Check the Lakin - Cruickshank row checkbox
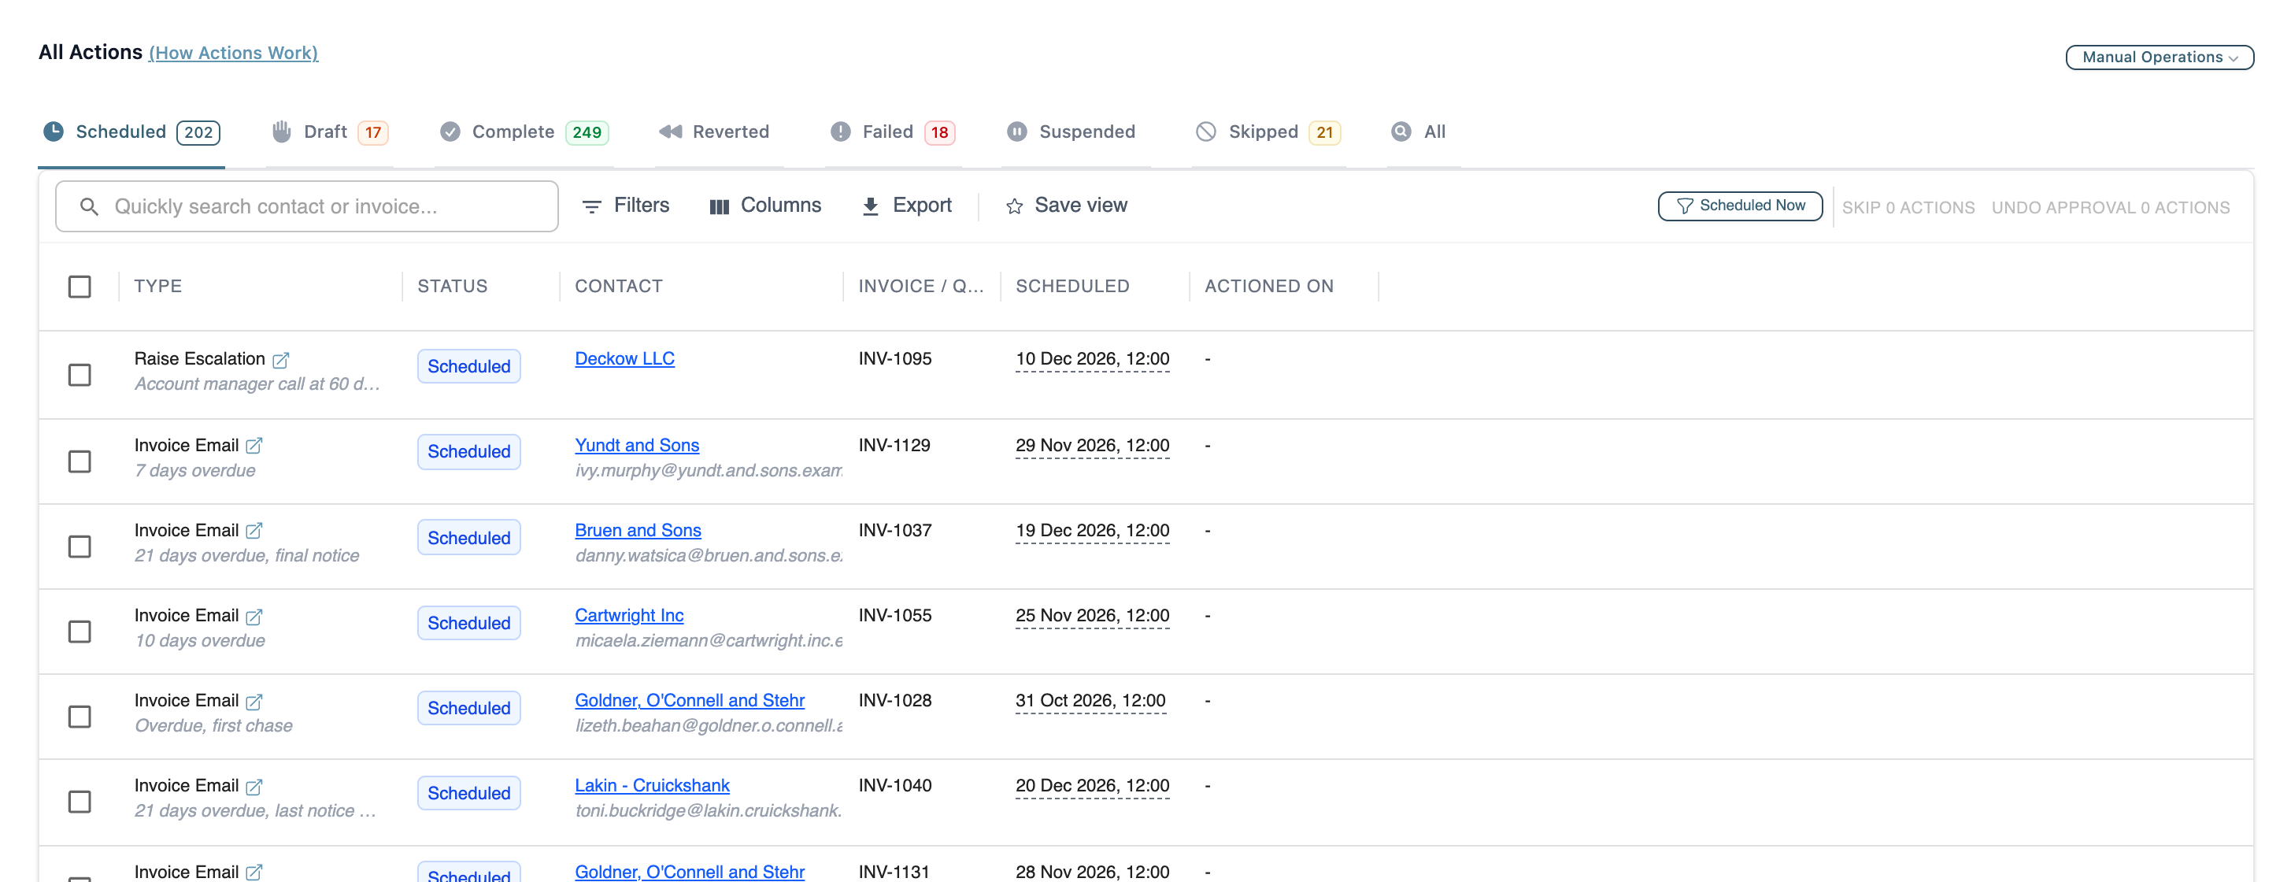Screen dimensions: 2291x882 tap(80, 802)
